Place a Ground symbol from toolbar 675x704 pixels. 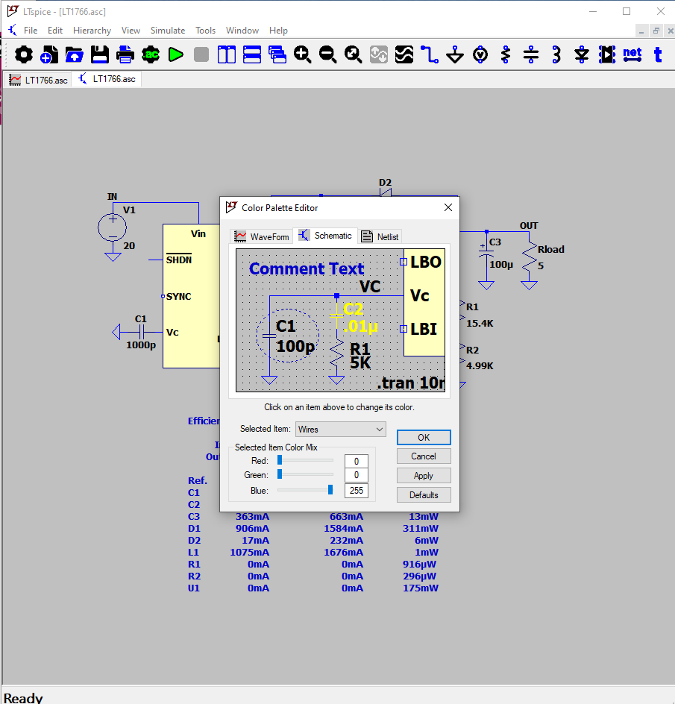[455, 54]
